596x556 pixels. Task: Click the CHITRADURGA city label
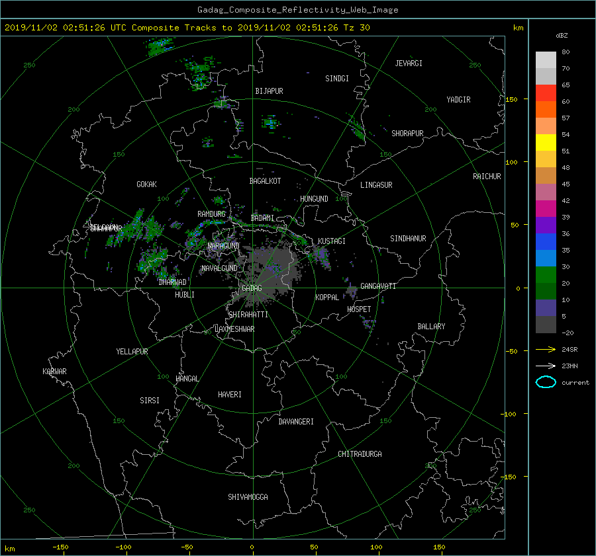[360, 454]
